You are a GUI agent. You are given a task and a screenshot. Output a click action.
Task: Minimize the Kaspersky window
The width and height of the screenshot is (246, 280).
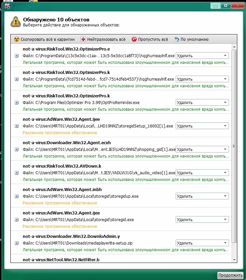point(216,6)
